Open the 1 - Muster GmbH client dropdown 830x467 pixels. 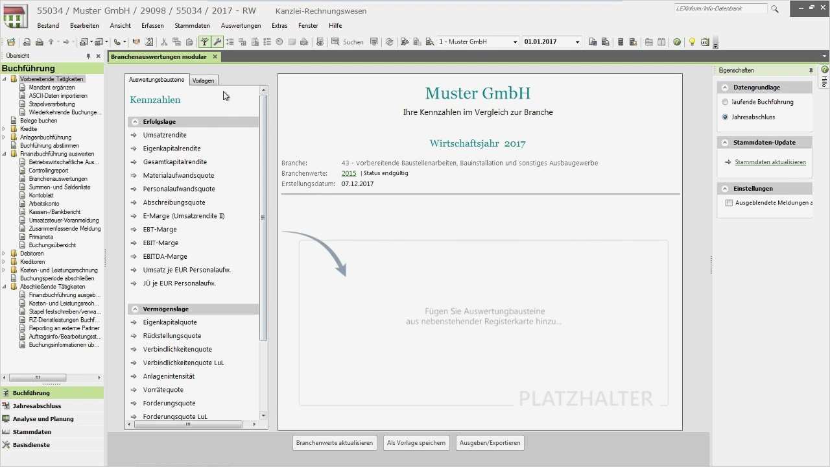(x=515, y=42)
